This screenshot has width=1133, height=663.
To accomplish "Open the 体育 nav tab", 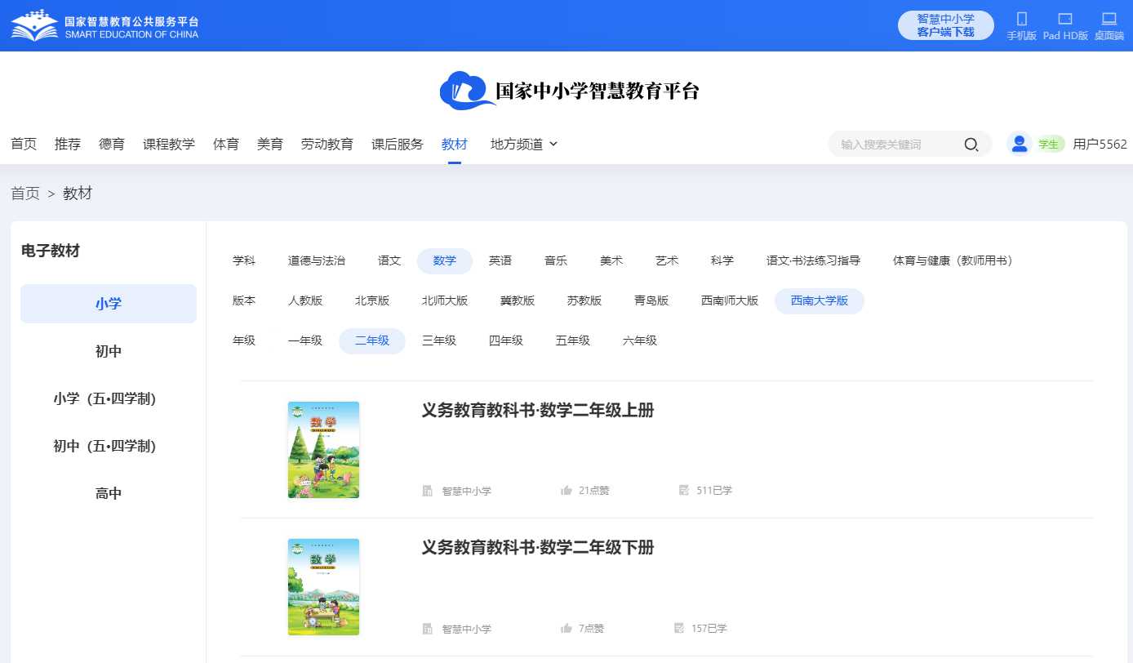I will 226,145.
